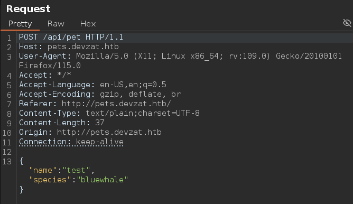This screenshot has height=204, width=353.
Task: Click the Accept-Encoding gzip, deflate, br line
Action: (x=100, y=94)
